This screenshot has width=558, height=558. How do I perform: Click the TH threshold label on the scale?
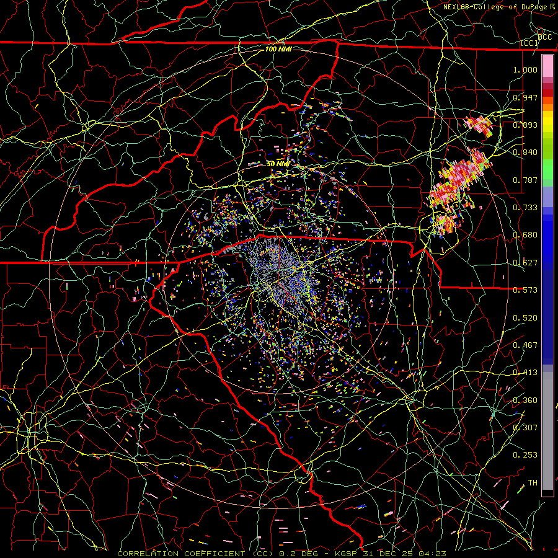(533, 482)
